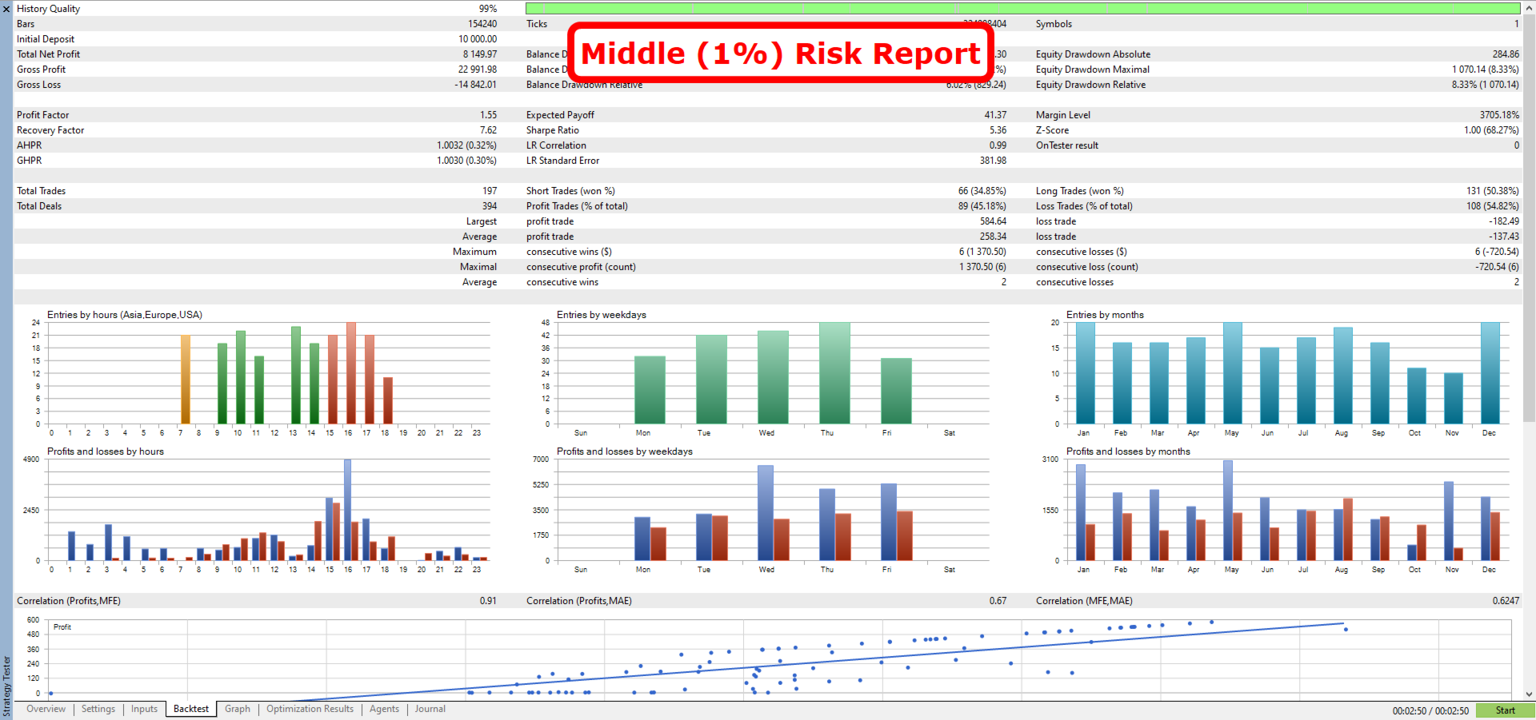This screenshot has width=1536, height=720.
Task: Switch to the Graph tab
Action: point(238,710)
